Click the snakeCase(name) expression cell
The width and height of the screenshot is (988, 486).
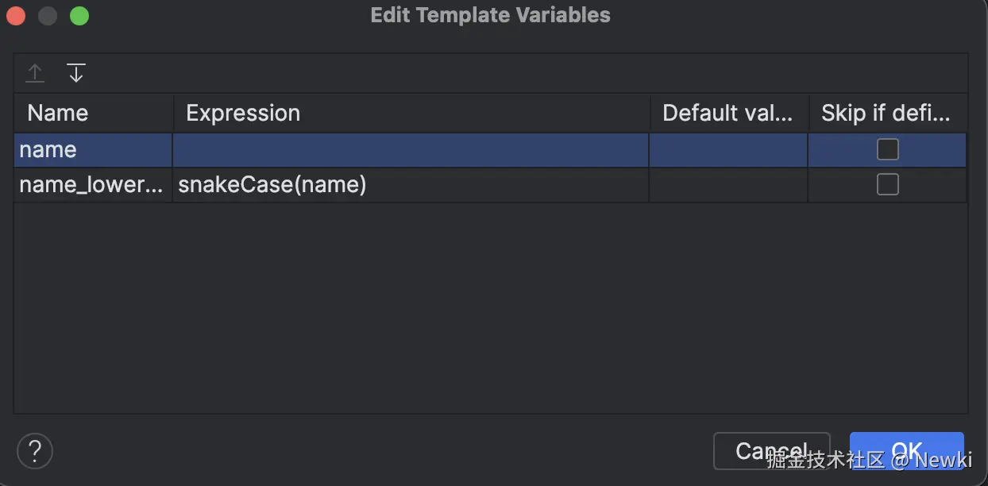pos(411,185)
